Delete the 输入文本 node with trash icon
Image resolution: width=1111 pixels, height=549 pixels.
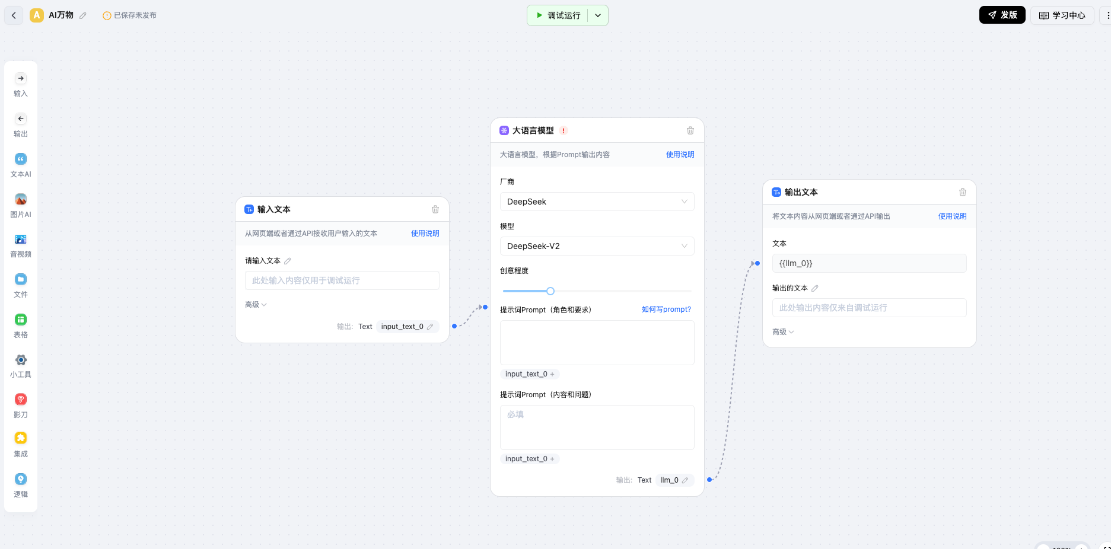[x=435, y=209]
